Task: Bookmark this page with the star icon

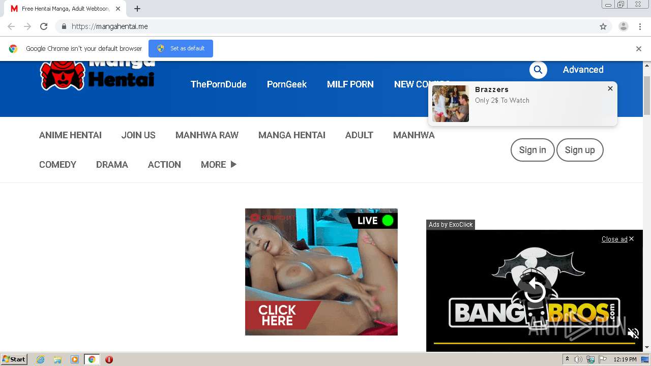Action: pos(603,26)
